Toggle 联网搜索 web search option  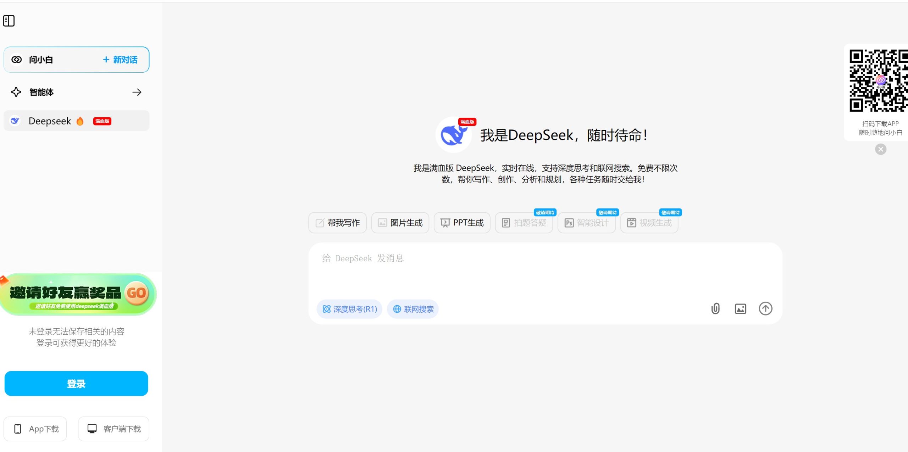click(x=413, y=309)
